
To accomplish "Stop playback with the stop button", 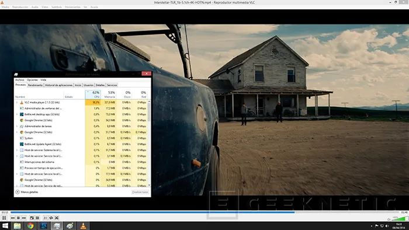I will click(x=18, y=218).
